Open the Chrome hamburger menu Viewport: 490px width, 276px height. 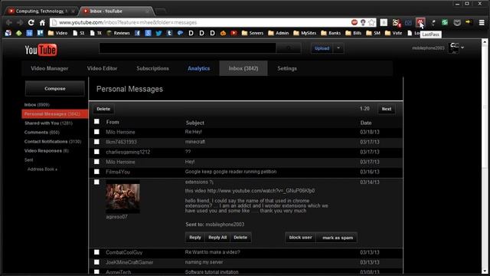point(482,22)
